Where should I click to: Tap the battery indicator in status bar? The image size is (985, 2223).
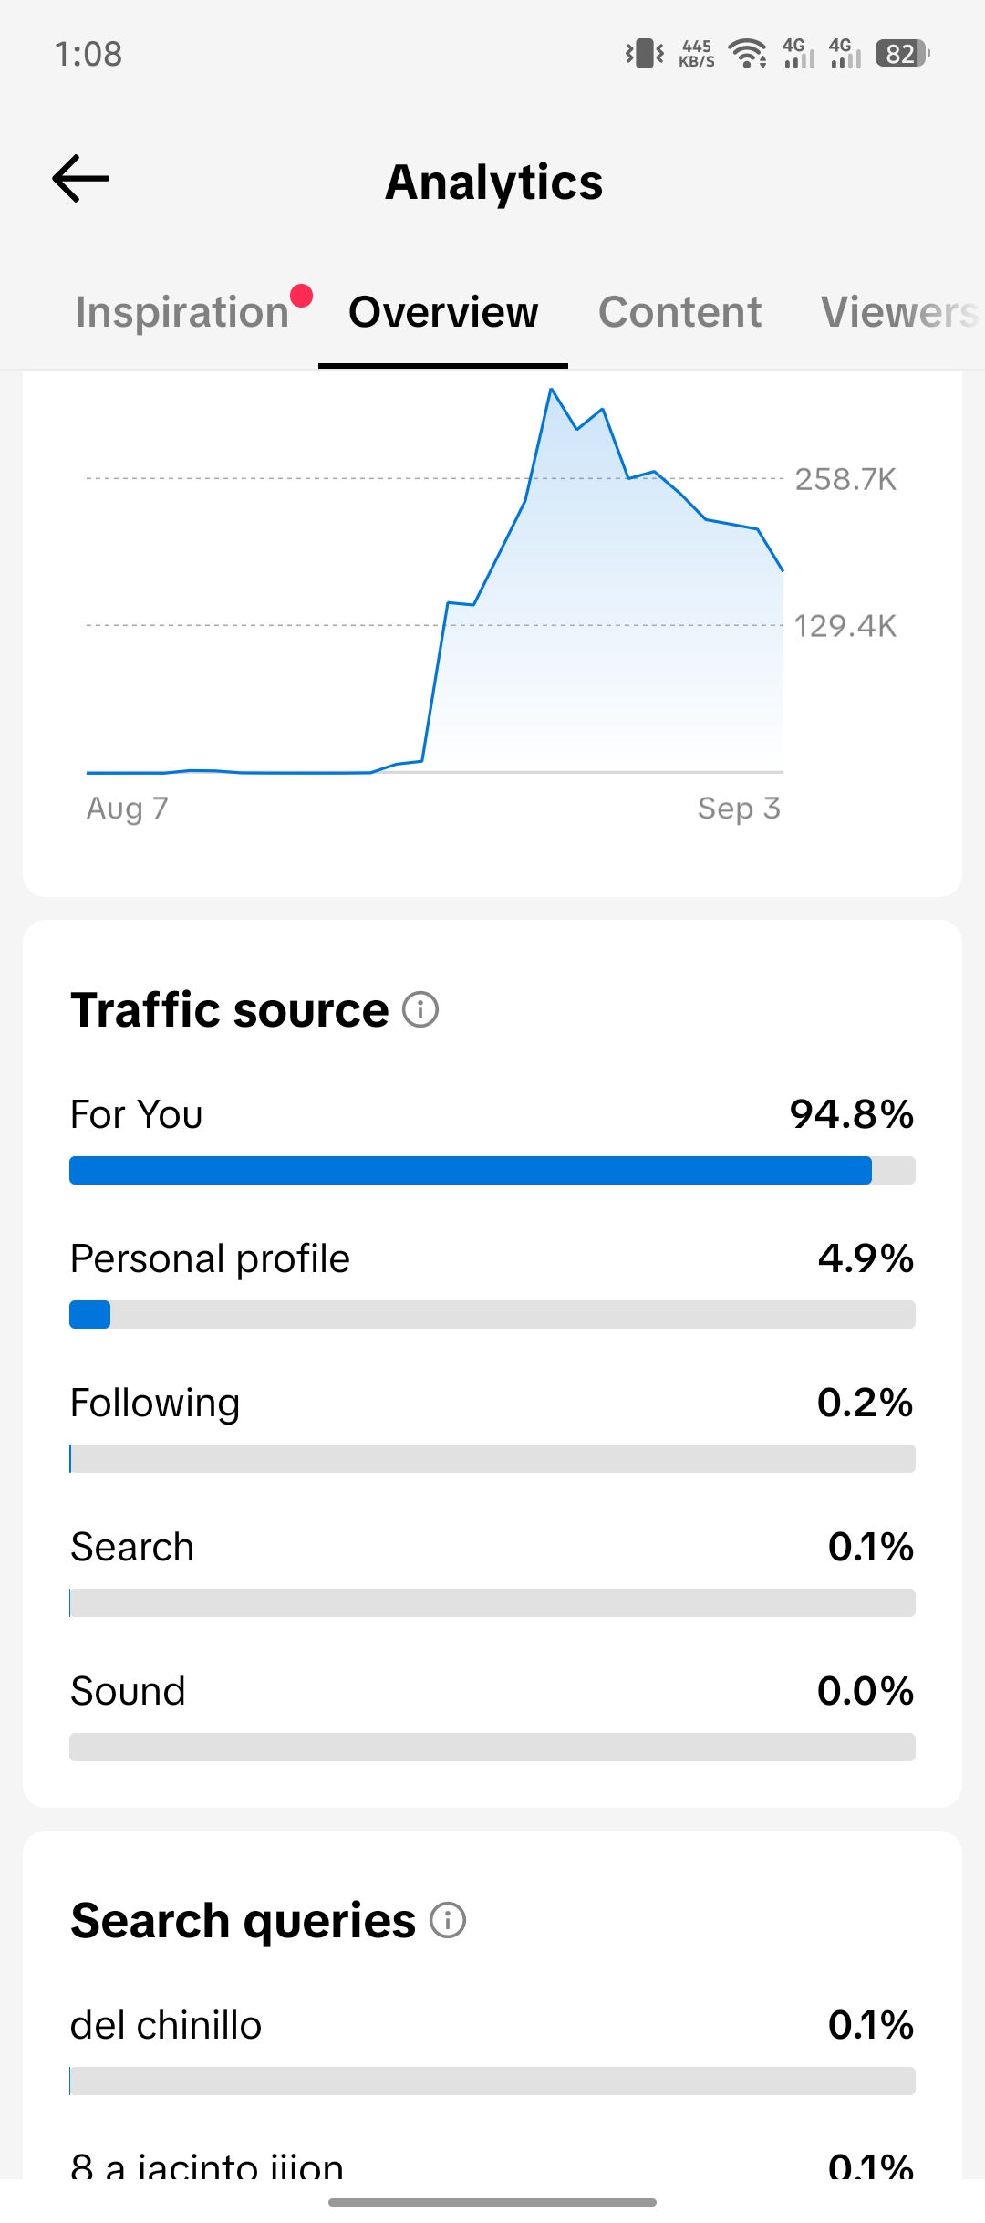902,54
